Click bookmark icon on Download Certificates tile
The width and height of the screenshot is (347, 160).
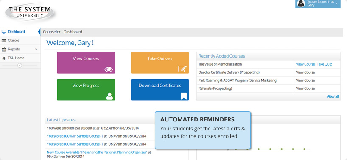point(184,96)
